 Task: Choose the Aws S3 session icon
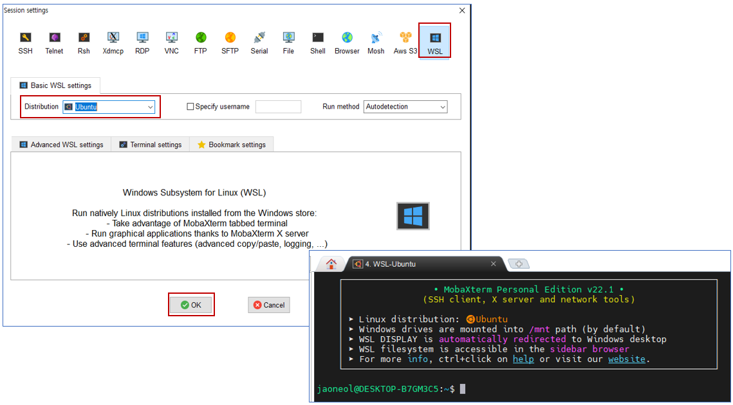(x=405, y=43)
